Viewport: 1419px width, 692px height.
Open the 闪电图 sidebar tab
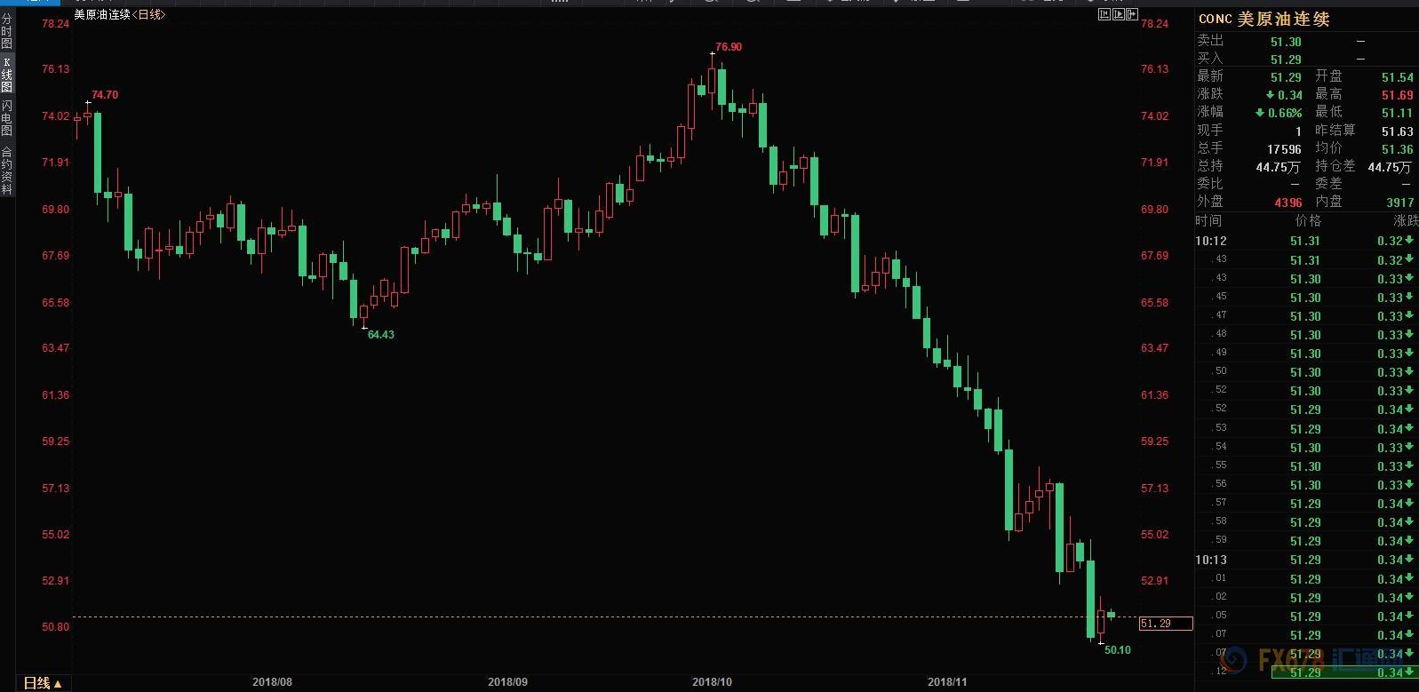click(x=6, y=118)
